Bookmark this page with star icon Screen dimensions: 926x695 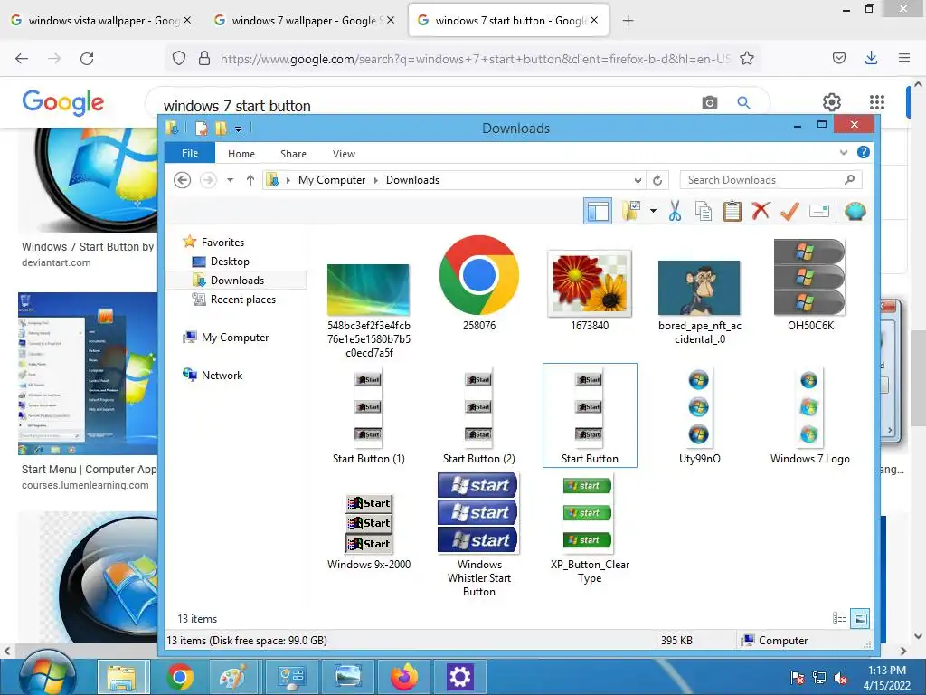(746, 58)
